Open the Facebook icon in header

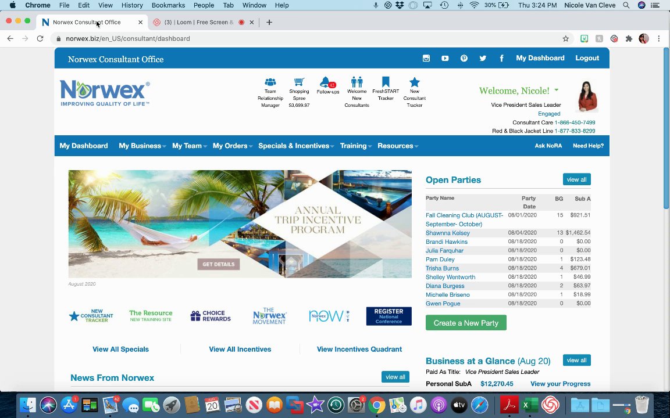(x=502, y=59)
